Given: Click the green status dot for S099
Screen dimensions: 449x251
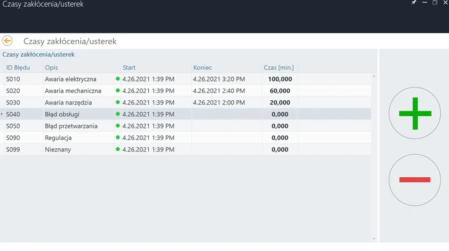Looking at the screenshot, I should [x=117, y=149].
